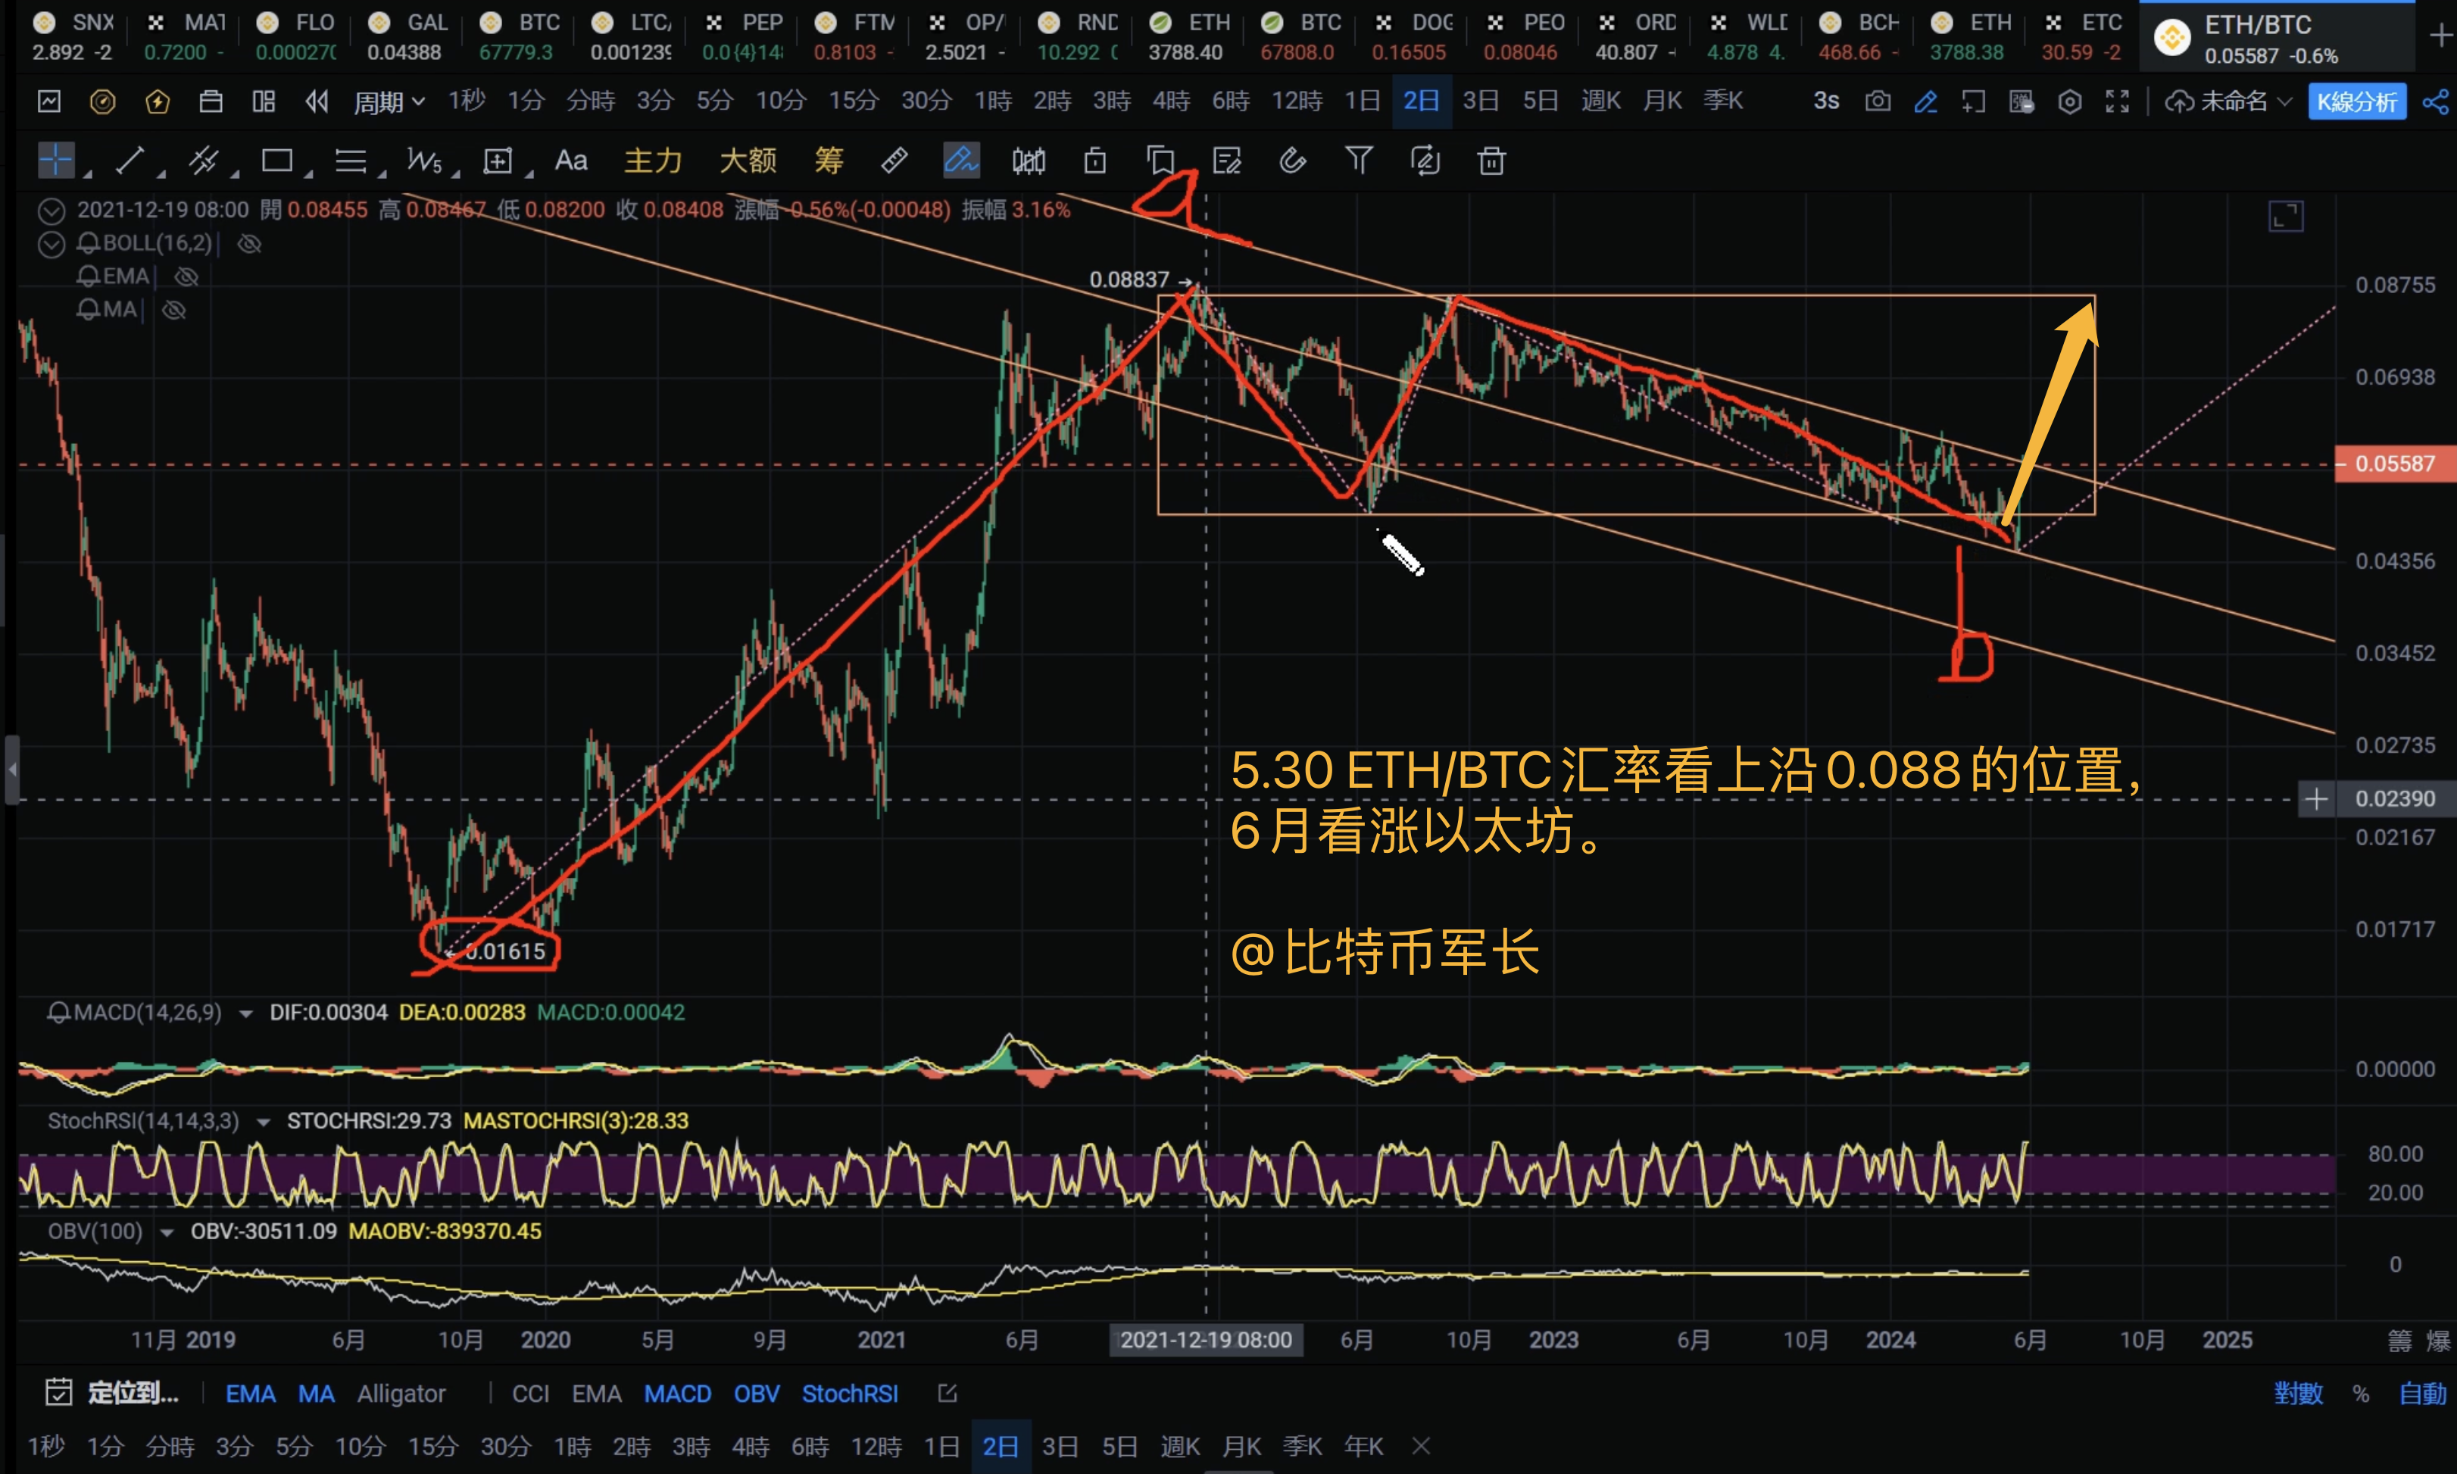Click the K線分析 button

click(2357, 101)
